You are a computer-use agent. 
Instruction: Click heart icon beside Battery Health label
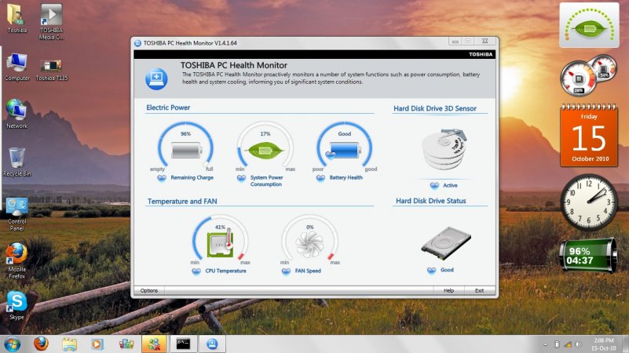(320, 178)
